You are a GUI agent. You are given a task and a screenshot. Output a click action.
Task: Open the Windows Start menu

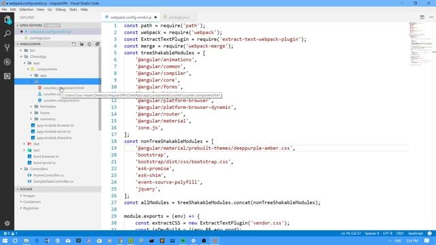(5, 241)
